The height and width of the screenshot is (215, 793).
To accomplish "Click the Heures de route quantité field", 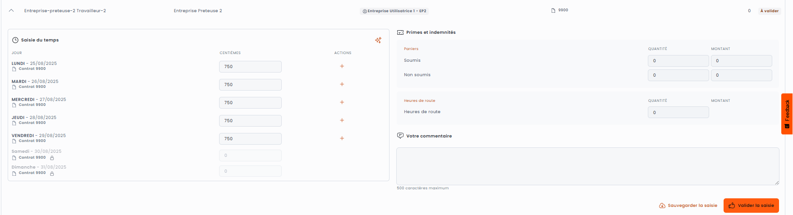I will coord(678,112).
